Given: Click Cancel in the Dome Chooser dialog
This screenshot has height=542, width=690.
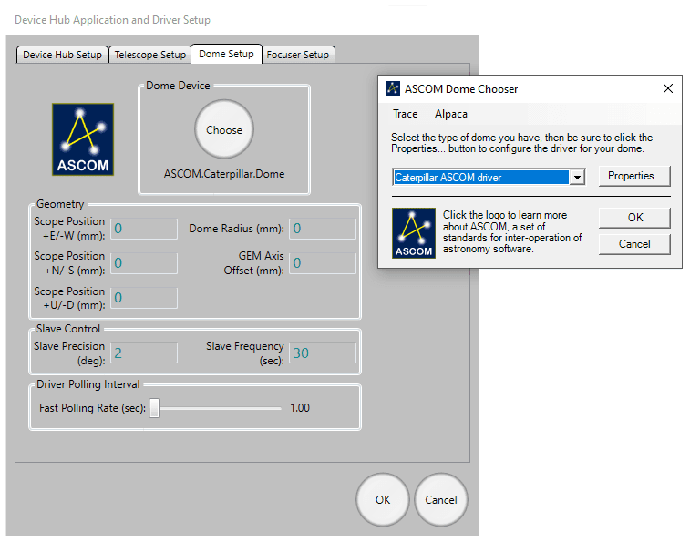Looking at the screenshot, I should [x=634, y=244].
